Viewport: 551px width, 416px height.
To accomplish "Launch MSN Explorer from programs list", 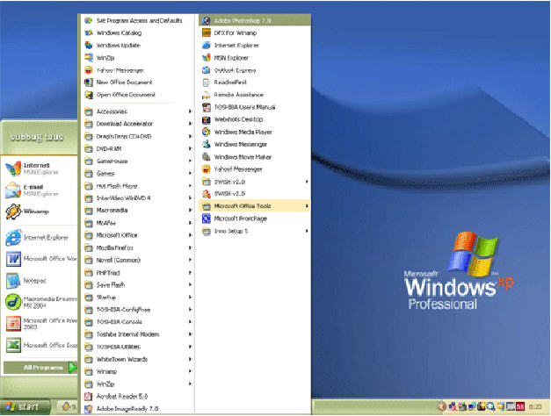I will [x=255, y=58].
